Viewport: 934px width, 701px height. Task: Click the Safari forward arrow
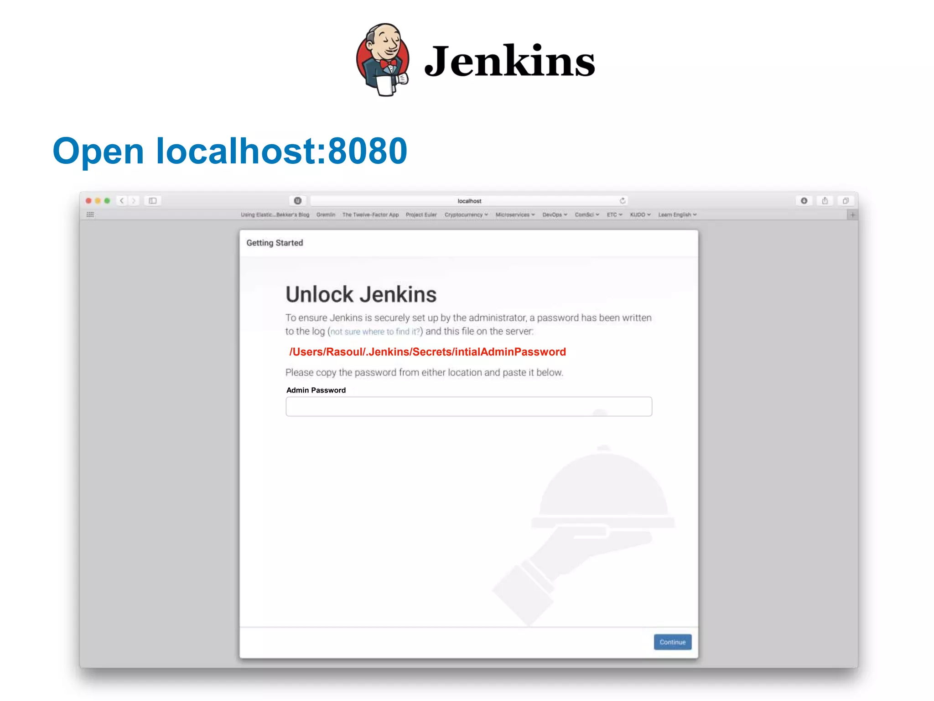point(134,201)
